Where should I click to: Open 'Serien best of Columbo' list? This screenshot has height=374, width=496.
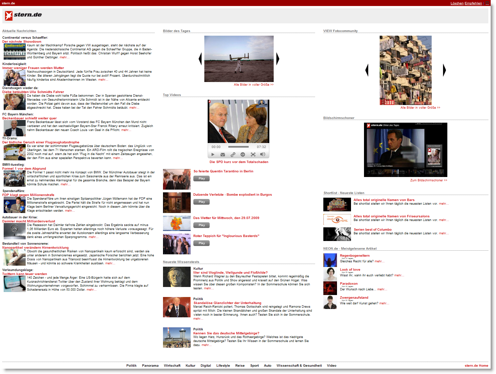373,230
